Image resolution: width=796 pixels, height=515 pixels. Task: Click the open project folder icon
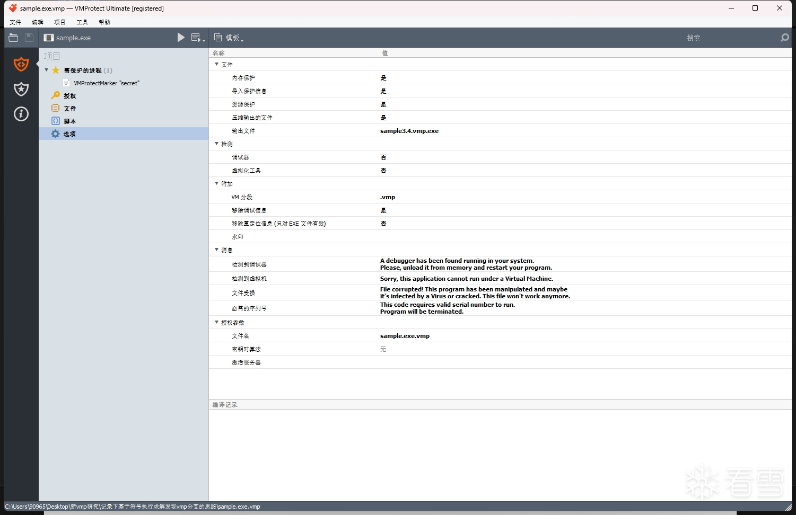pyautogui.click(x=14, y=38)
